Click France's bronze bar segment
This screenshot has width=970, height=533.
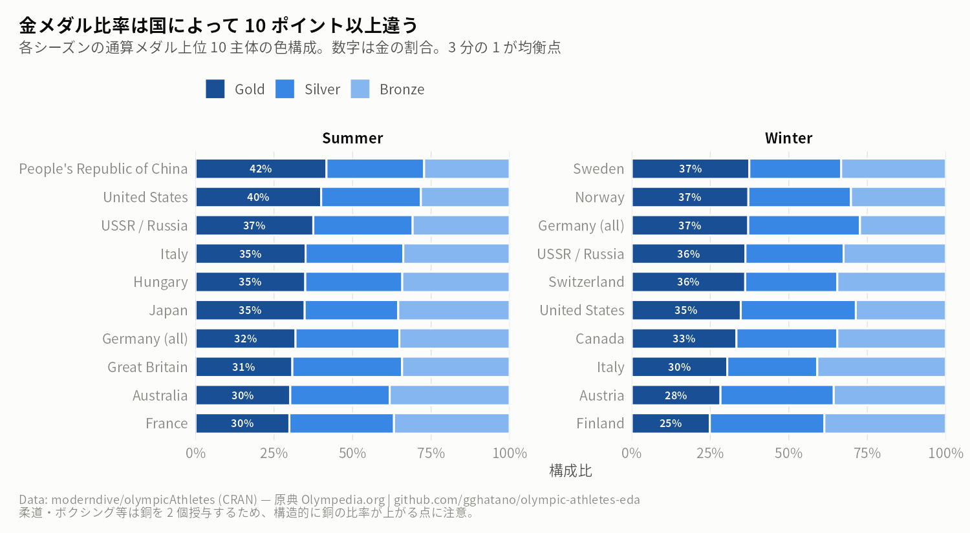[451, 423]
